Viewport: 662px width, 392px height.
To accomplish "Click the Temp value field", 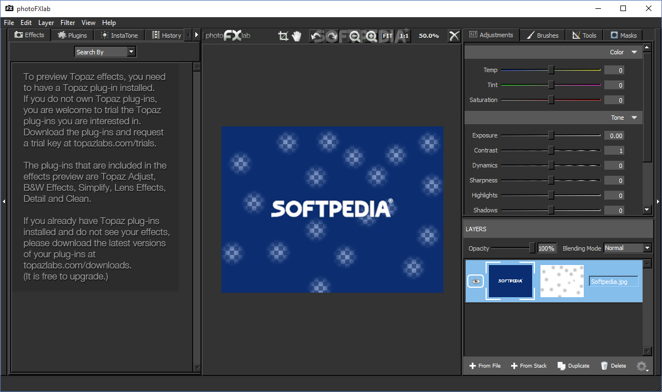I will click(614, 70).
